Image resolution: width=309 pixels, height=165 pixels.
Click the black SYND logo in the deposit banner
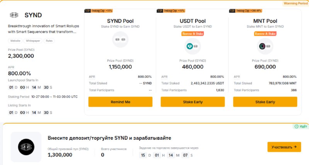click(26, 147)
